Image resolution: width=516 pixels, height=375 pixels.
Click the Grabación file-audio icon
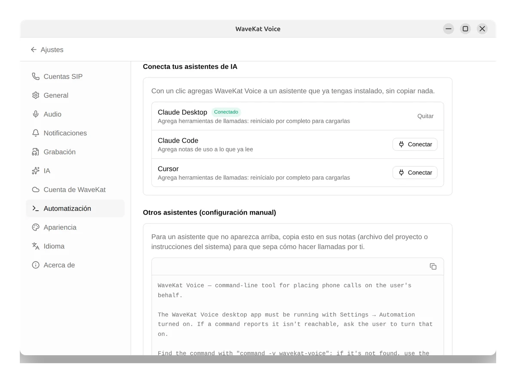pyautogui.click(x=36, y=152)
